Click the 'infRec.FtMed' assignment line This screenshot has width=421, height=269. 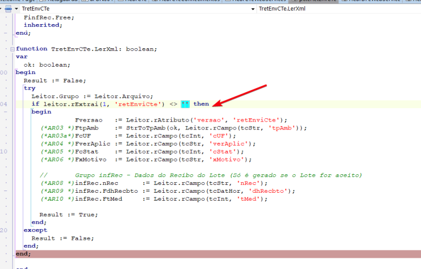click(x=154, y=199)
